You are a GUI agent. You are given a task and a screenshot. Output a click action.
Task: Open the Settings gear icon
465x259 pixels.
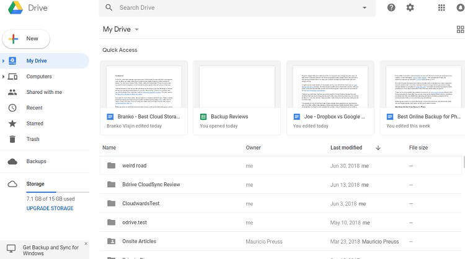click(x=410, y=7)
